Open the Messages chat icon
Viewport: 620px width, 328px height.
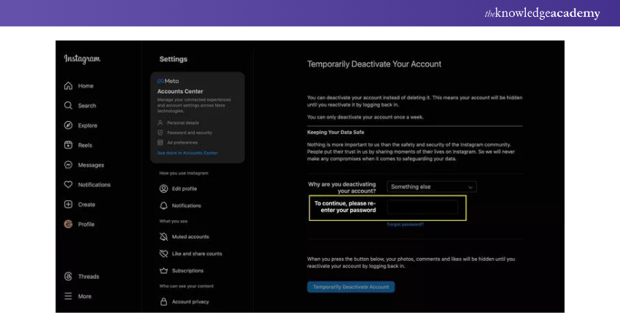(x=69, y=165)
